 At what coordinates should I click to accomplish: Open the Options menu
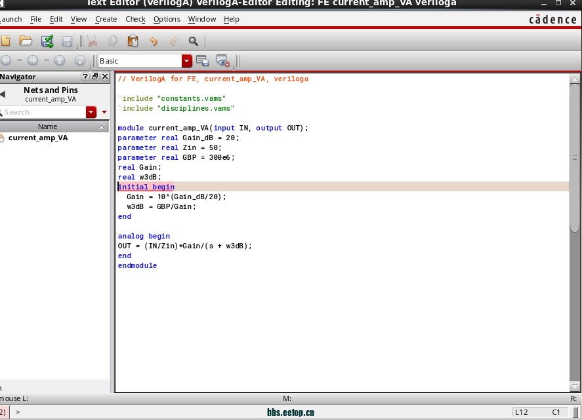167,19
